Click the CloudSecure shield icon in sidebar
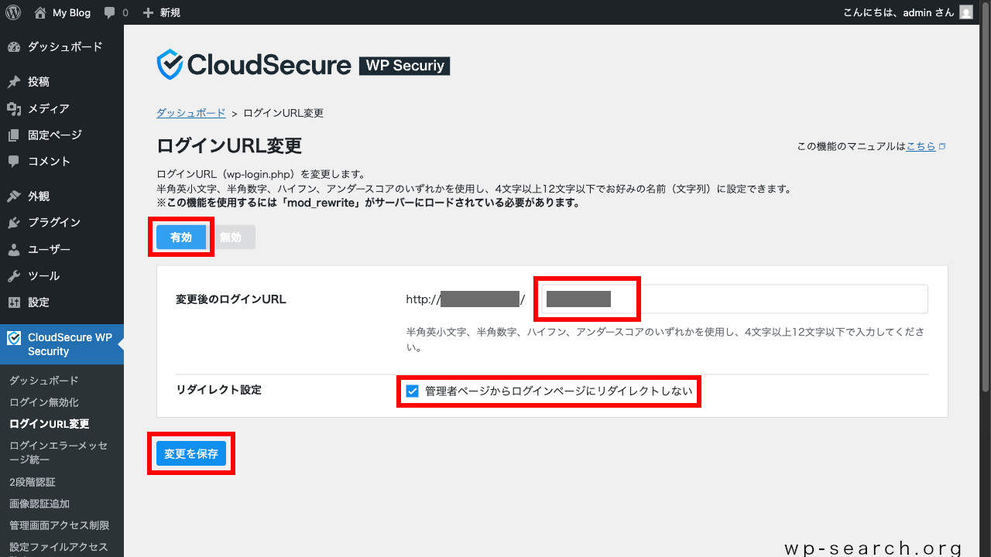The width and height of the screenshot is (991, 557). 13,337
